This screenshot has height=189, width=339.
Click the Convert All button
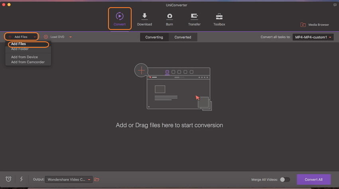(x=313, y=179)
